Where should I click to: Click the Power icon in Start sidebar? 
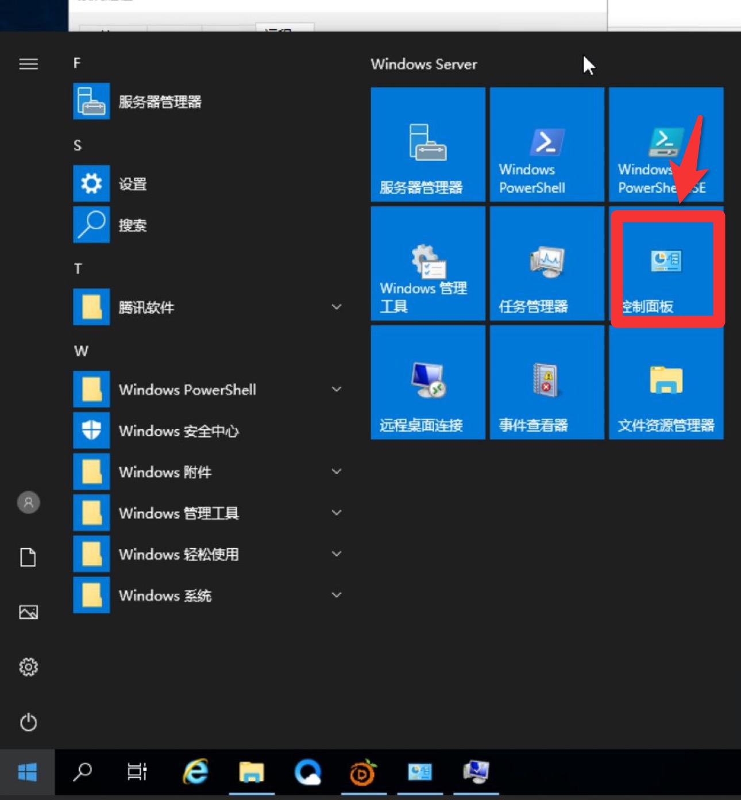pyautogui.click(x=28, y=722)
